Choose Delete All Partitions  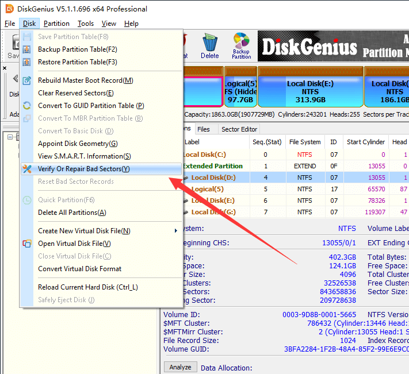[x=101, y=213]
